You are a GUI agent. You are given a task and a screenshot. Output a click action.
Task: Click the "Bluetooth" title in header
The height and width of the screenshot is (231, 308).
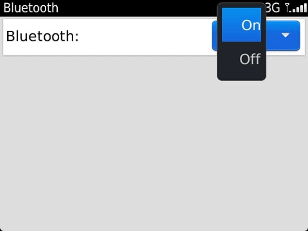(31, 8)
